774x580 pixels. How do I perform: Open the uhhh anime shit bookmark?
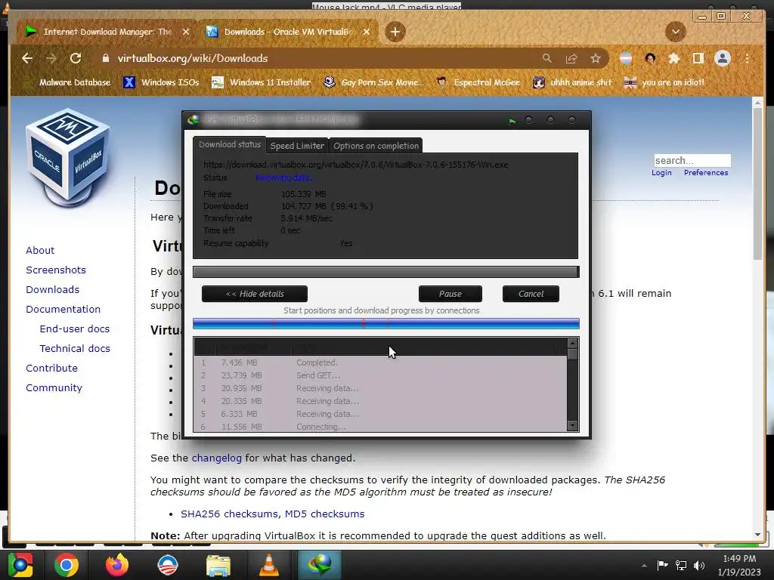573,82
